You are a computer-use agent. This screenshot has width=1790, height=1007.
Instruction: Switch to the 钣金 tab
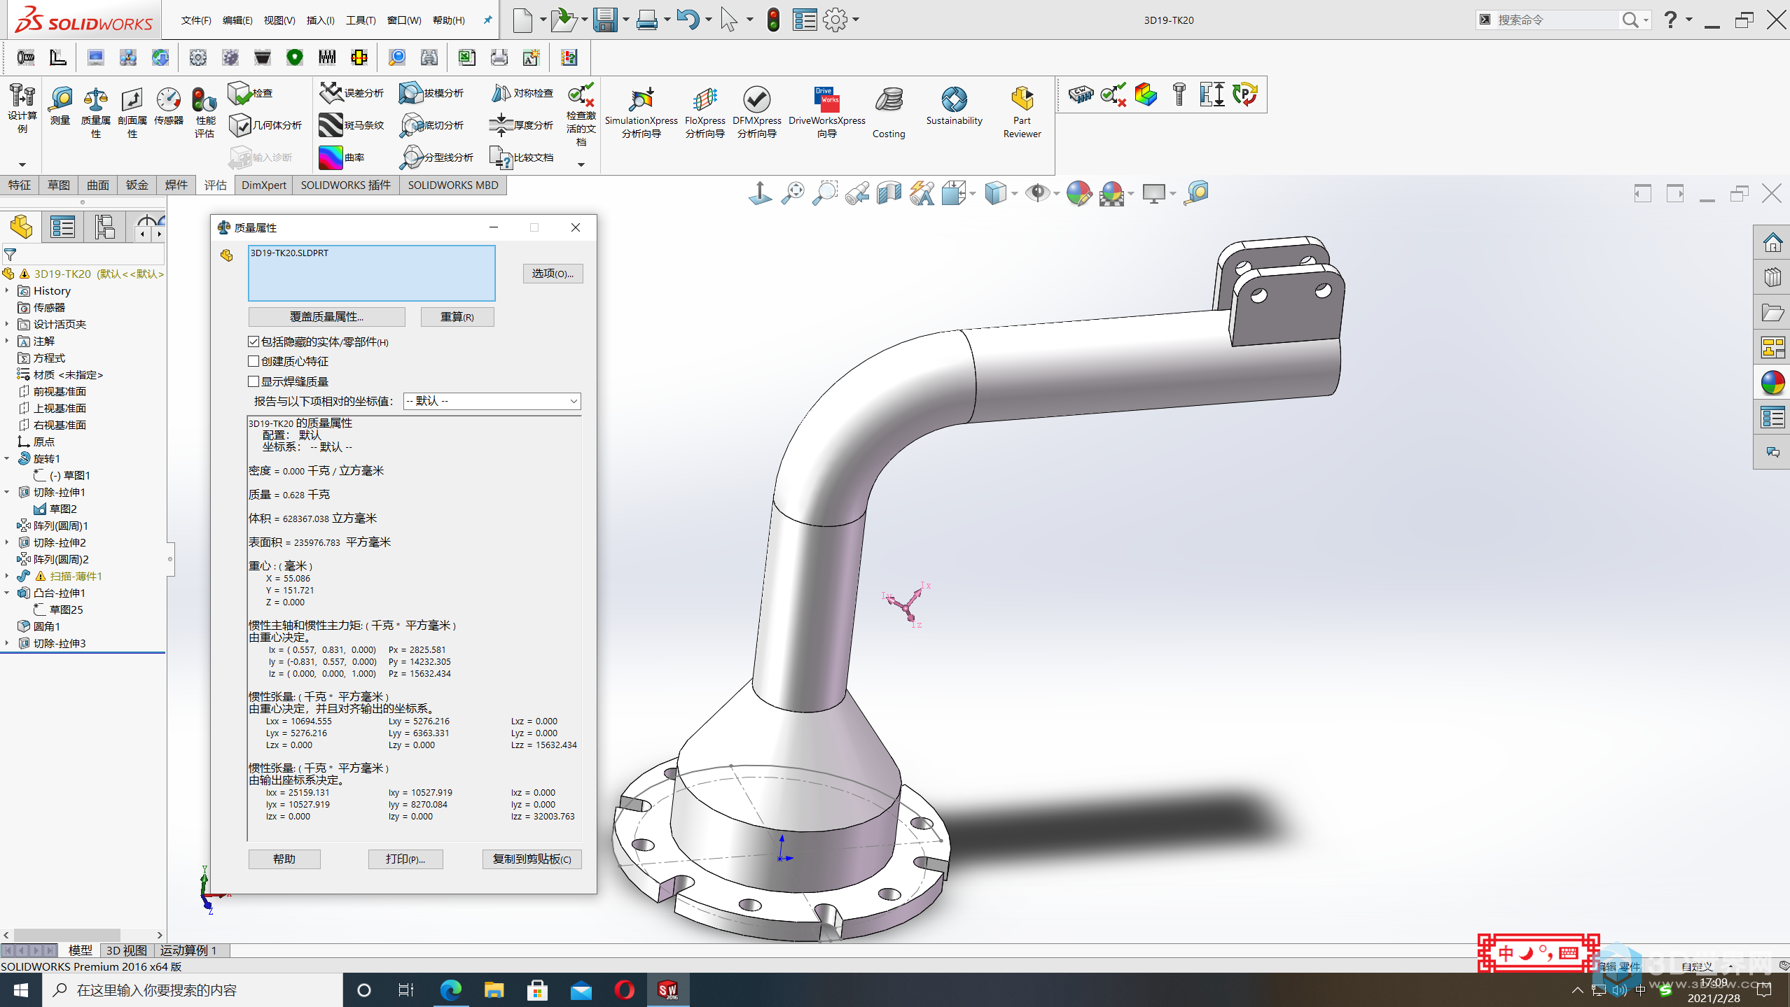(137, 185)
